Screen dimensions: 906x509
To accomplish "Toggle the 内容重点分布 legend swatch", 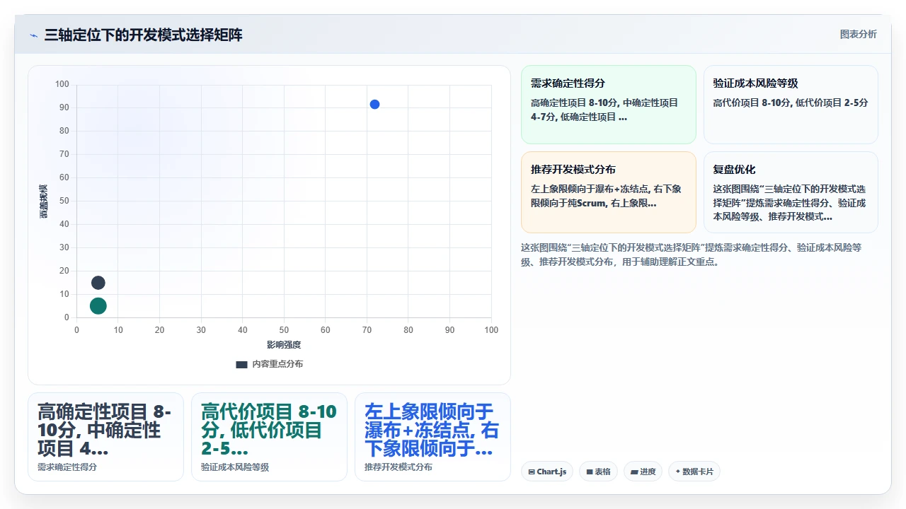I will [x=241, y=364].
